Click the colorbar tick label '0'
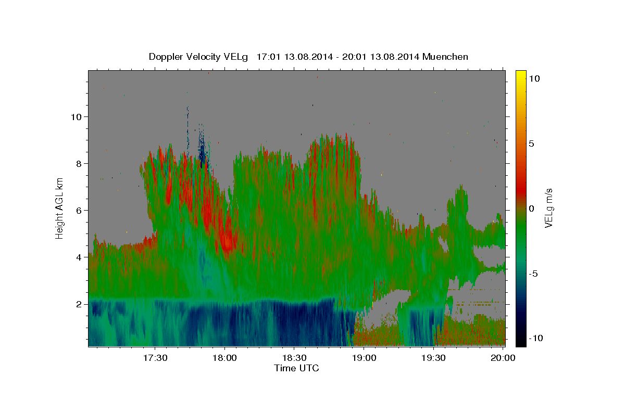625x416 pixels. click(x=531, y=209)
